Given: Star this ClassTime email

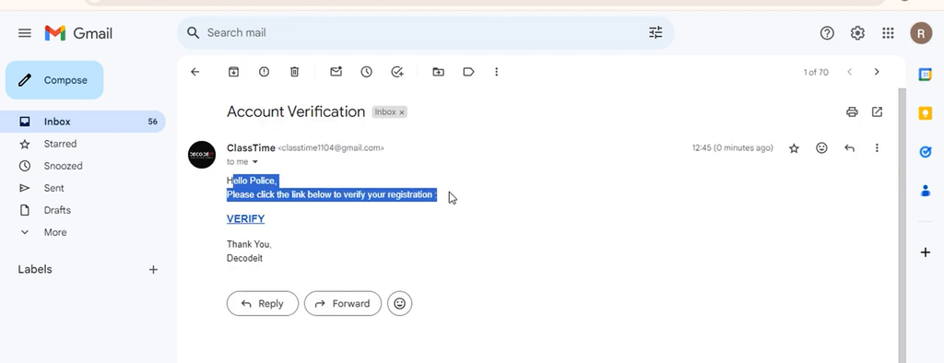Looking at the screenshot, I should click(x=794, y=148).
